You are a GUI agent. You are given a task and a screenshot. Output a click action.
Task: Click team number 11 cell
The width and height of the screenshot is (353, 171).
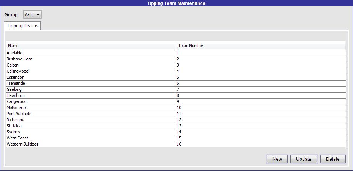261,114
